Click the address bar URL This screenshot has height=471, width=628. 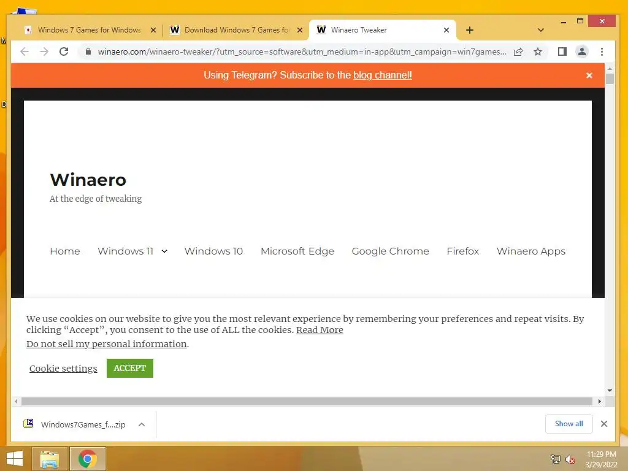[x=302, y=52]
